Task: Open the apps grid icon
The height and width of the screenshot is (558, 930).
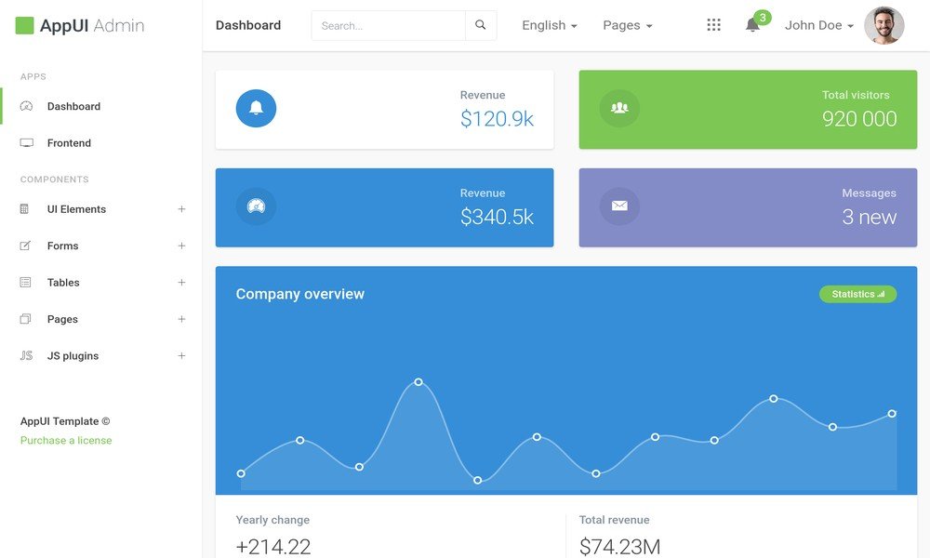Action: pos(713,25)
